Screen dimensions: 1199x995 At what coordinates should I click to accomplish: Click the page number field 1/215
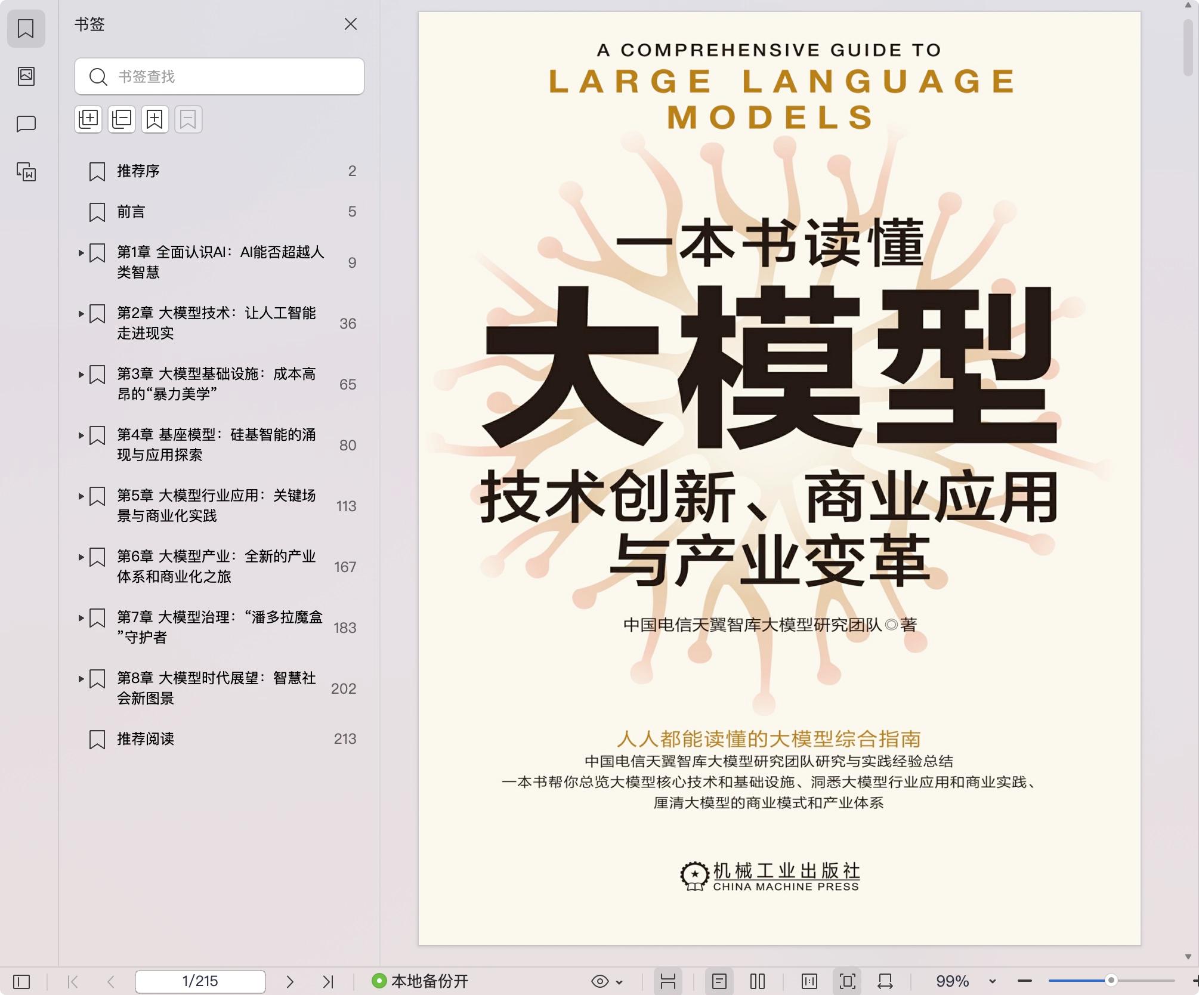(x=200, y=981)
